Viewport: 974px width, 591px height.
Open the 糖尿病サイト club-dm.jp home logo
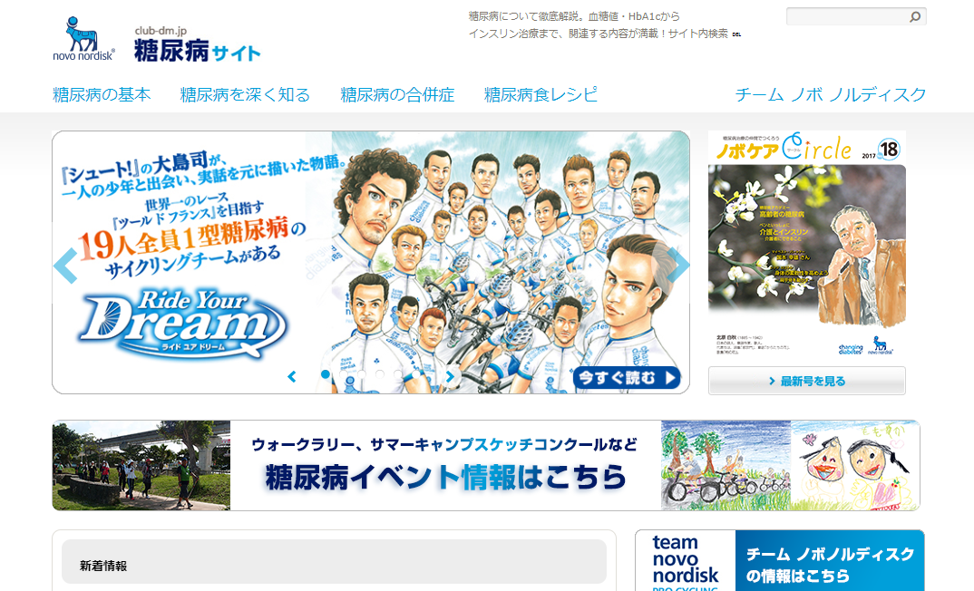[197, 44]
